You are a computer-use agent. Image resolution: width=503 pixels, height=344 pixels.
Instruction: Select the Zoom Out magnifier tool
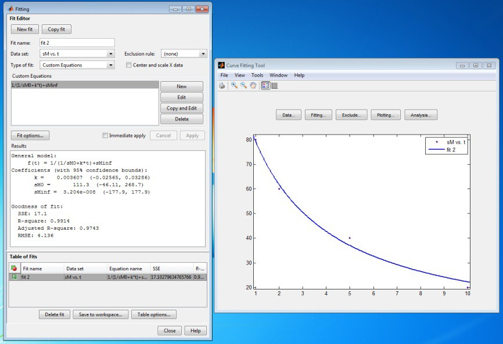243,85
